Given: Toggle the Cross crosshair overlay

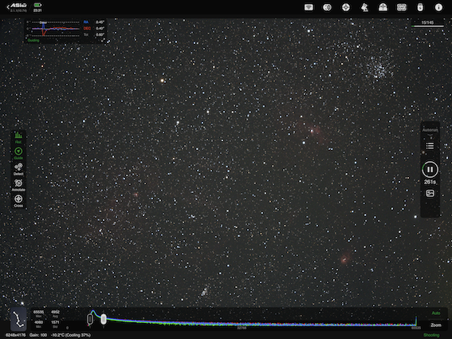Looking at the screenshot, I should pos(18,201).
